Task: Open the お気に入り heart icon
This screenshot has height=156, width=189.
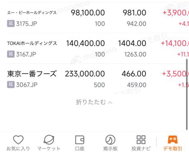Action: click(18, 140)
